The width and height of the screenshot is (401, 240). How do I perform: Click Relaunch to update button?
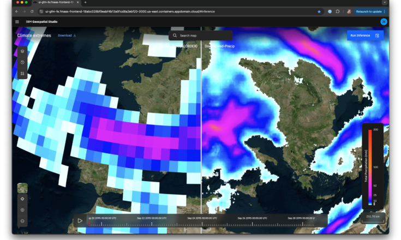(x=370, y=11)
